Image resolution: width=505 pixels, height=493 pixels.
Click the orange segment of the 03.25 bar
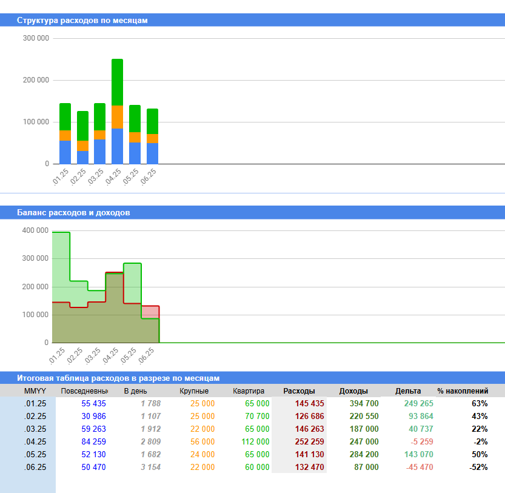pyautogui.click(x=99, y=135)
